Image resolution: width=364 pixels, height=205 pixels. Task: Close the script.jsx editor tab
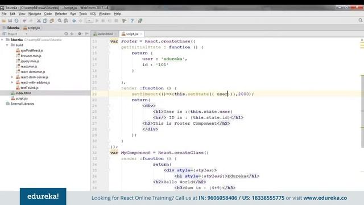(x=141, y=34)
